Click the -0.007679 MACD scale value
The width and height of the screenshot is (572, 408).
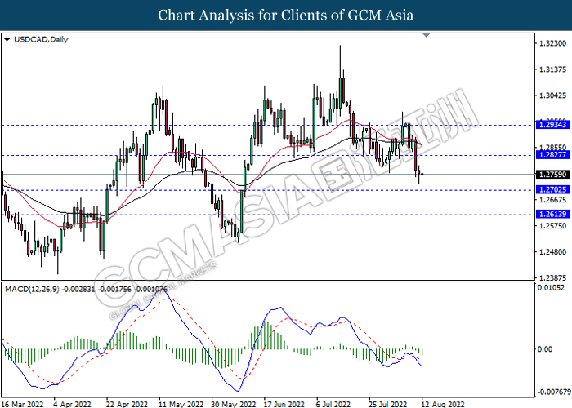click(x=554, y=392)
